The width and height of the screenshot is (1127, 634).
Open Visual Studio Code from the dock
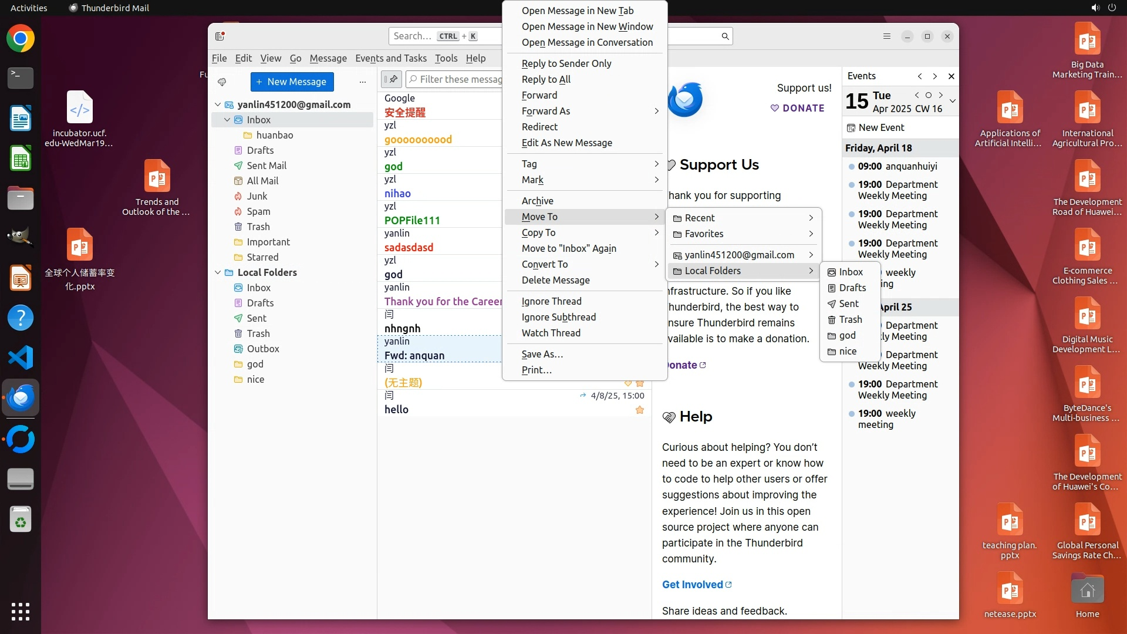tap(21, 358)
